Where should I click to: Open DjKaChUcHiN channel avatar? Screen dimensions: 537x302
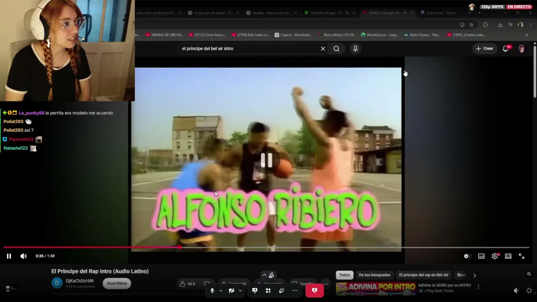coord(57,283)
